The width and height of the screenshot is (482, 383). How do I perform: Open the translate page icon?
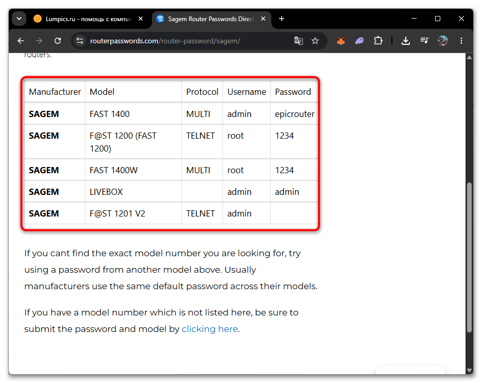[x=299, y=41]
